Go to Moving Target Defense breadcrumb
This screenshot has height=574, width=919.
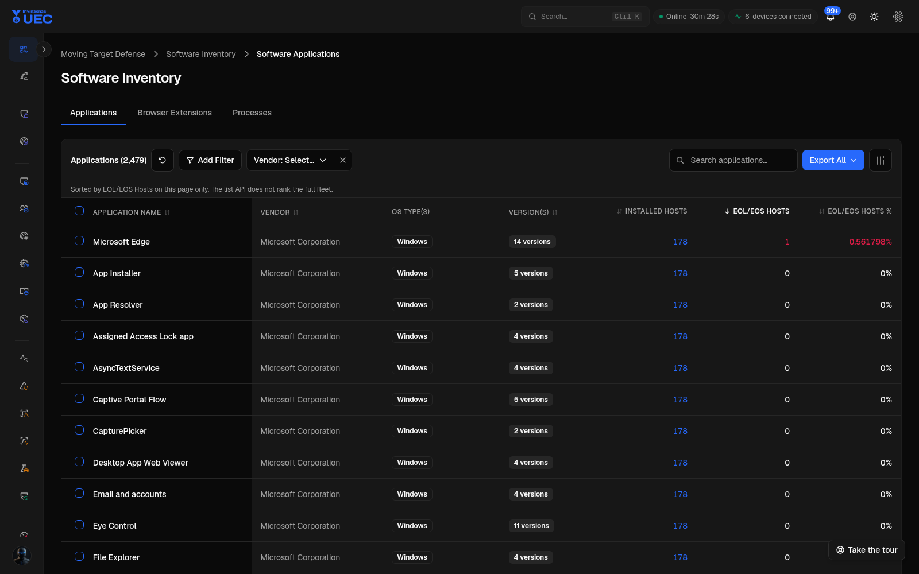[103, 54]
